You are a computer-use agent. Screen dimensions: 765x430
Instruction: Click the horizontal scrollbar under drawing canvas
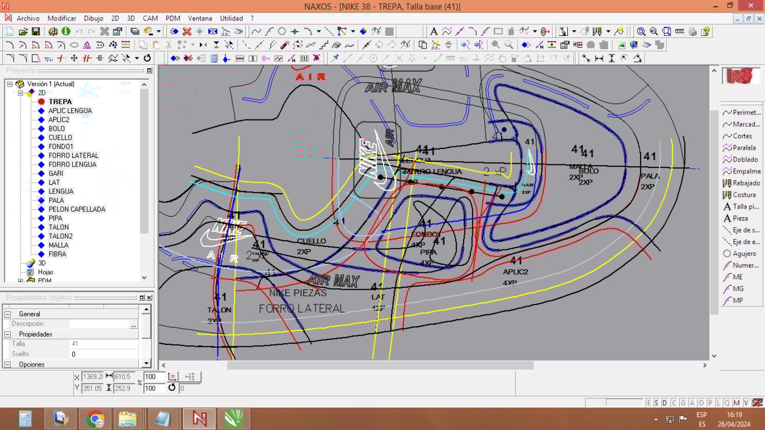pyautogui.click(x=380, y=365)
